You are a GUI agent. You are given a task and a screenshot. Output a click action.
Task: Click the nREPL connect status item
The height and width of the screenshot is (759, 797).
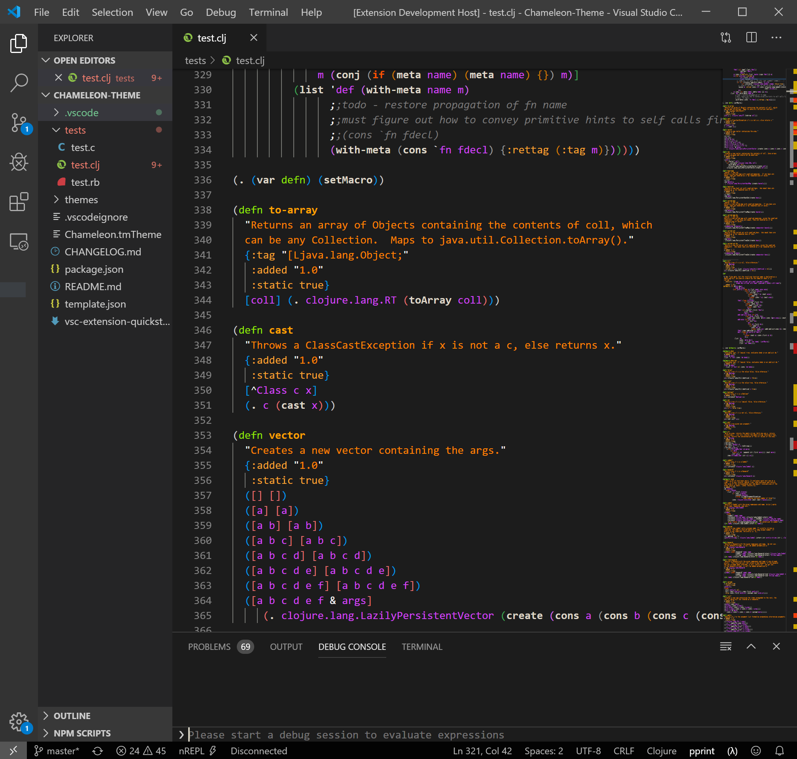197,751
